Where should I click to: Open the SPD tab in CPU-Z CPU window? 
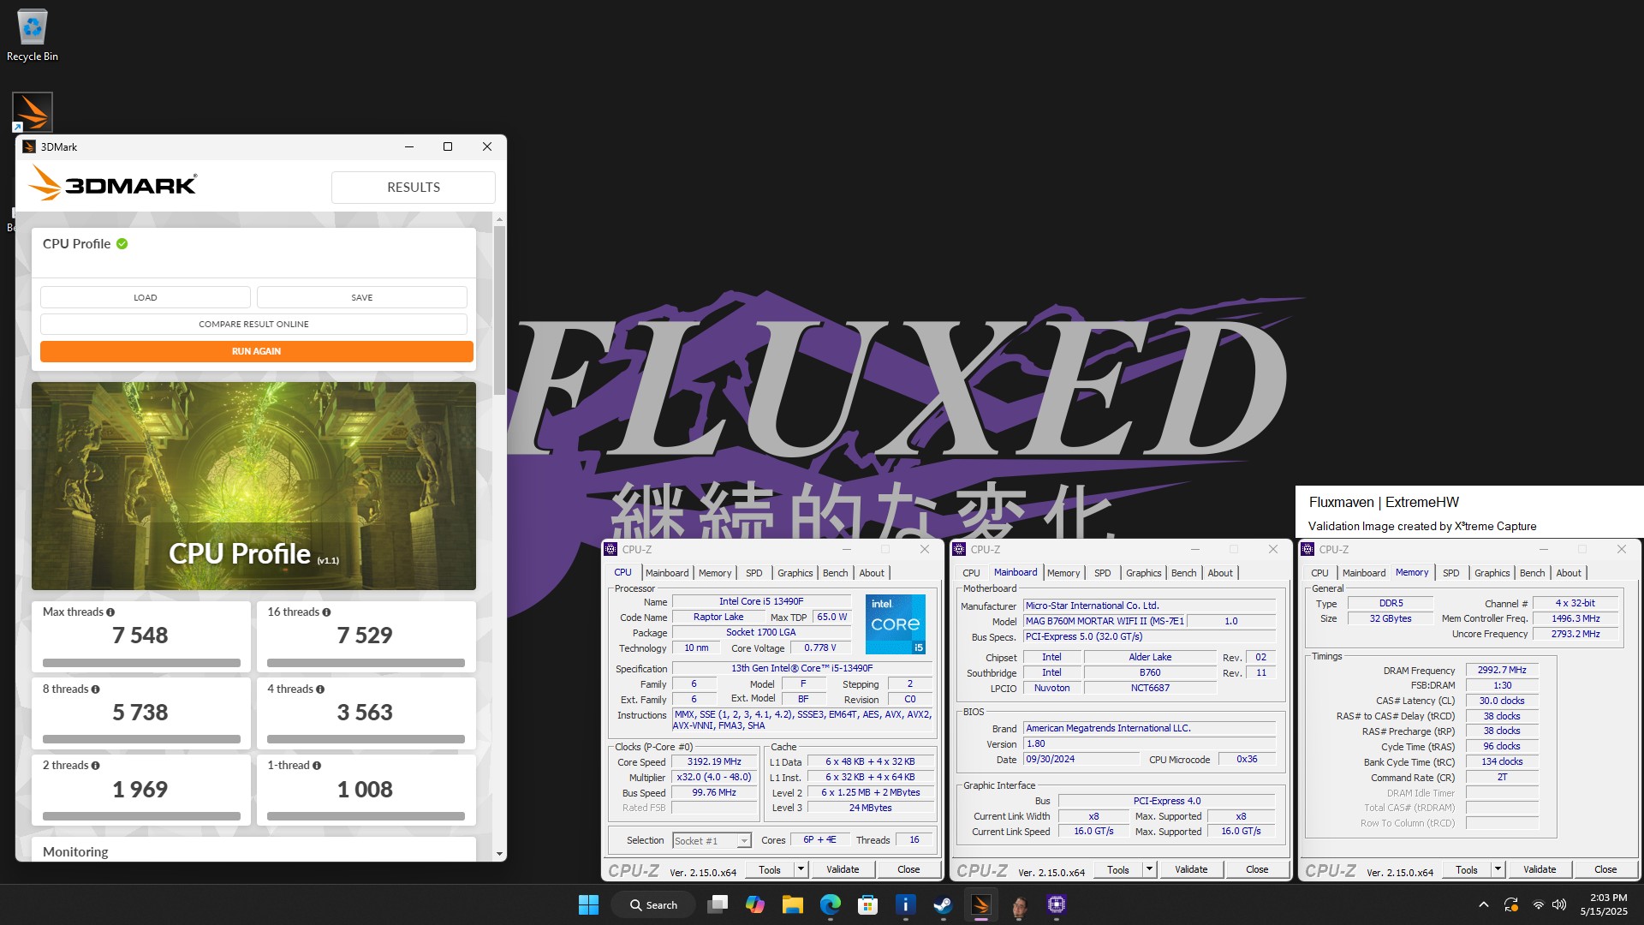tap(753, 573)
